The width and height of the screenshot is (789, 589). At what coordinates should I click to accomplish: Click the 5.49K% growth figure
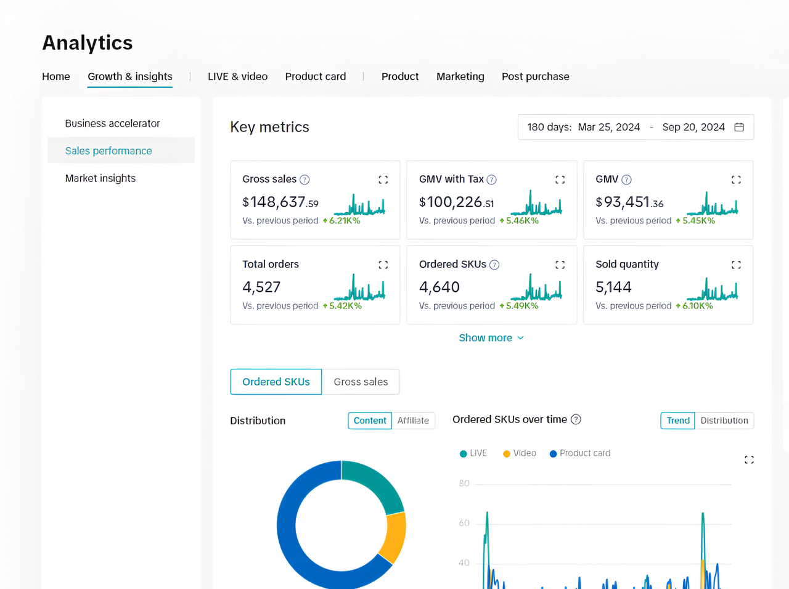tap(519, 306)
